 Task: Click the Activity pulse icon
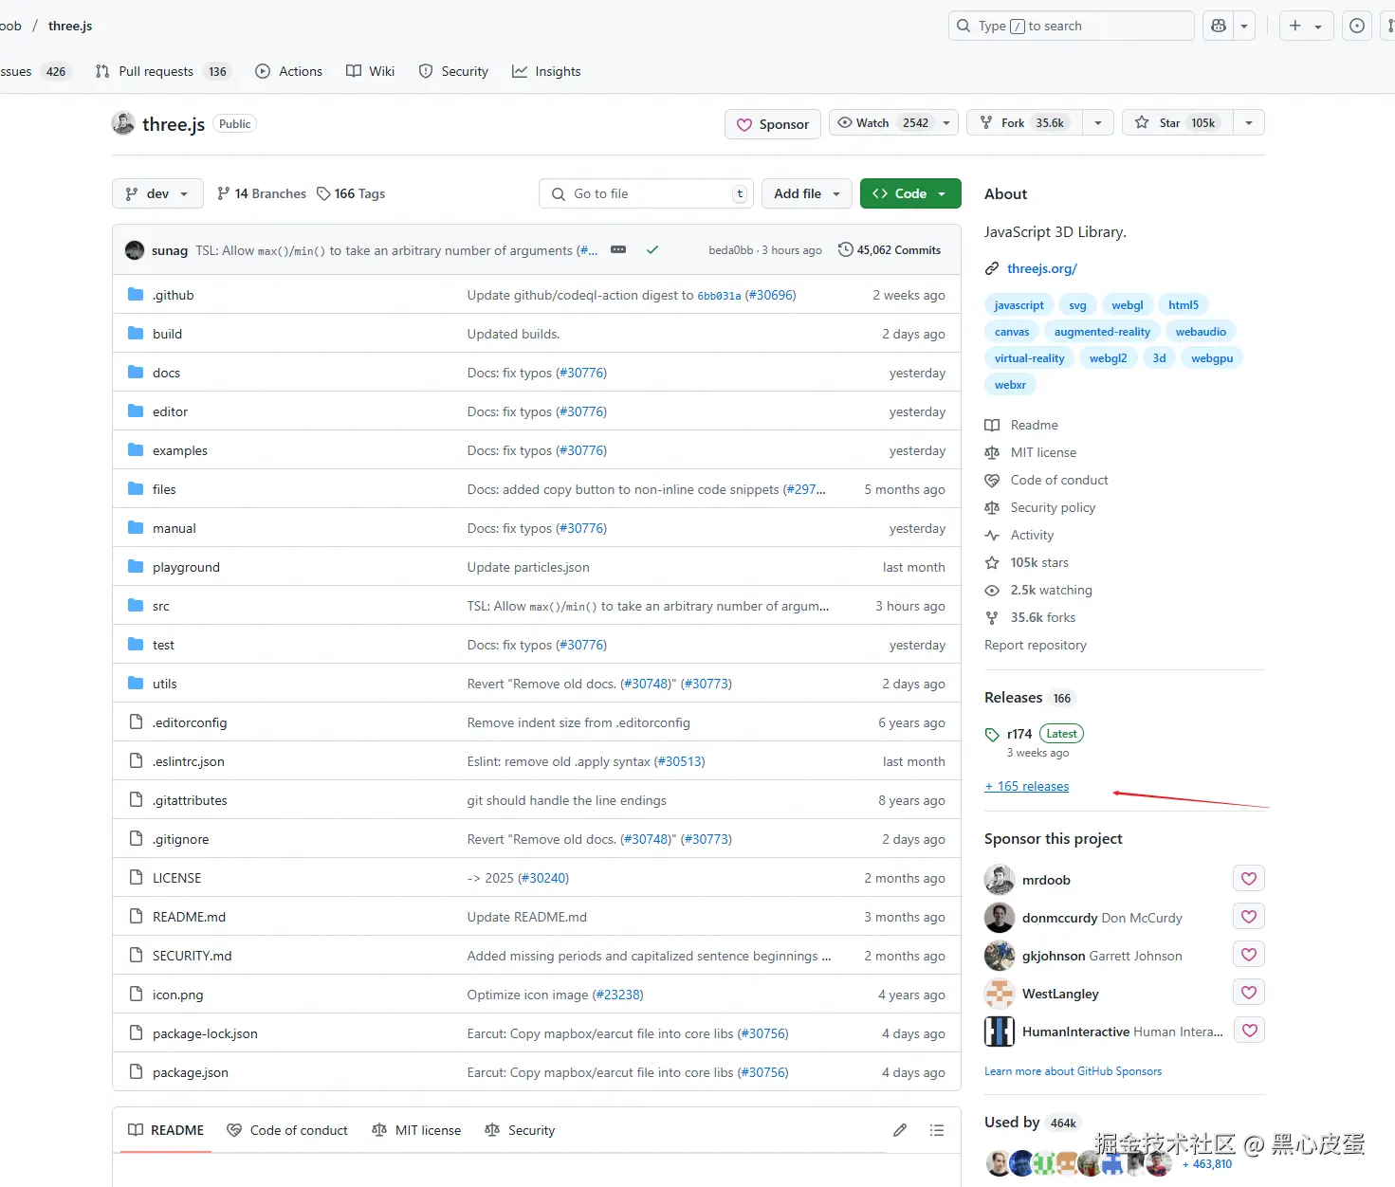click(x=992, y=536)
